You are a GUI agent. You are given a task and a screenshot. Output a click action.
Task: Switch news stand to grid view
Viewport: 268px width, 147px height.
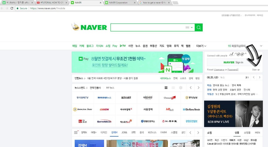(166, 88)
